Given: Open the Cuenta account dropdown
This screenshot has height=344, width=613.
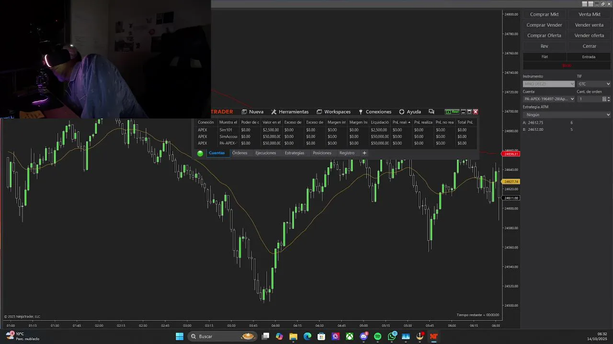Looking at the screenshot, I should [x=548, y=99].
